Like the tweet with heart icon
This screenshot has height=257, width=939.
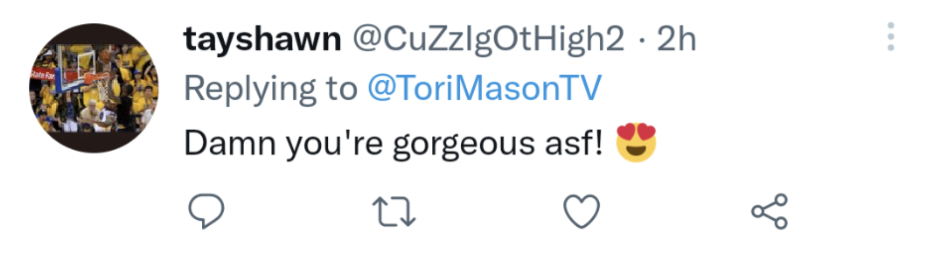click(x=581, y=211)
